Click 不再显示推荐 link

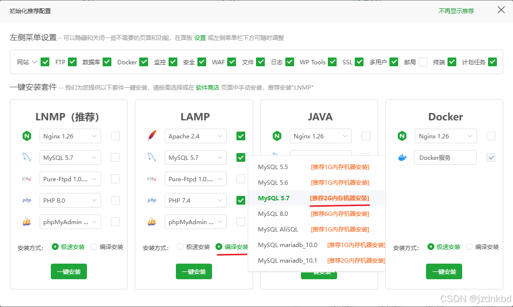[x=456, y=11]
